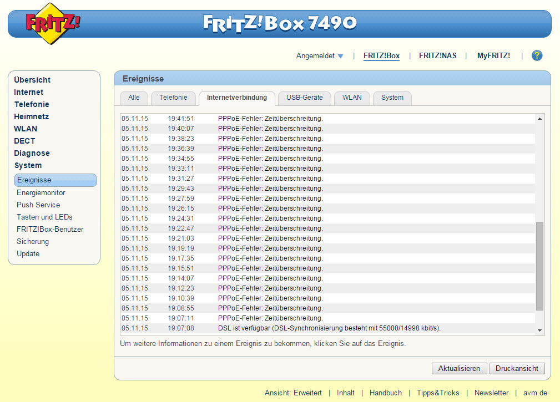Image resolution: width=560 pixels, height=402 pixels.
Task: Open Telefonie in the sidebar menu
Action: pyautogui.click(x=32, y=104)
